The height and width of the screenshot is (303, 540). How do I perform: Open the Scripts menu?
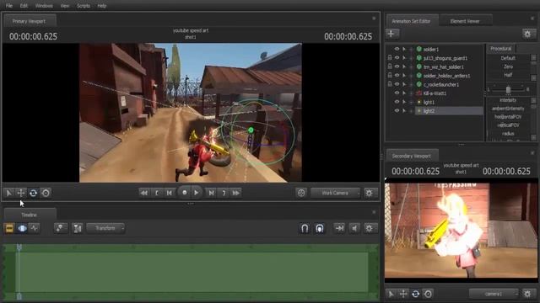coord(84,6)
